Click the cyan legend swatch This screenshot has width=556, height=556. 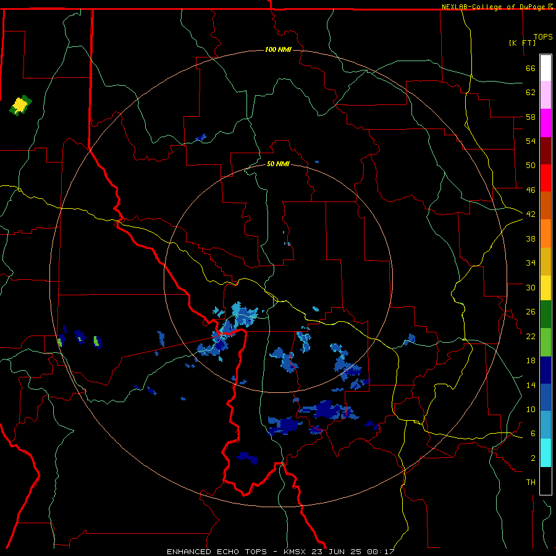tap(545, 453)
